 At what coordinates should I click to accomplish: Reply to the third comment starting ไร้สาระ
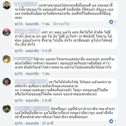[32, 74]
